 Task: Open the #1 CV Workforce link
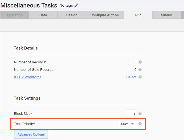click(28, 77)
